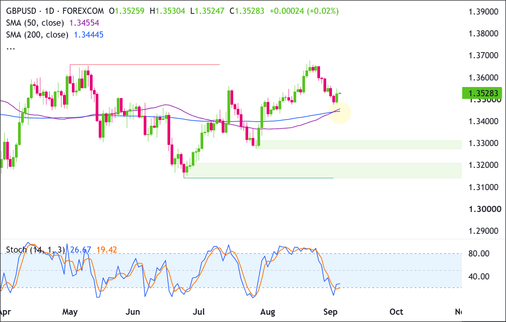The width and height of the screenshot is (506, 322).
Task: Click the Jun label on time axis
Action: click(x=133, y=312)
